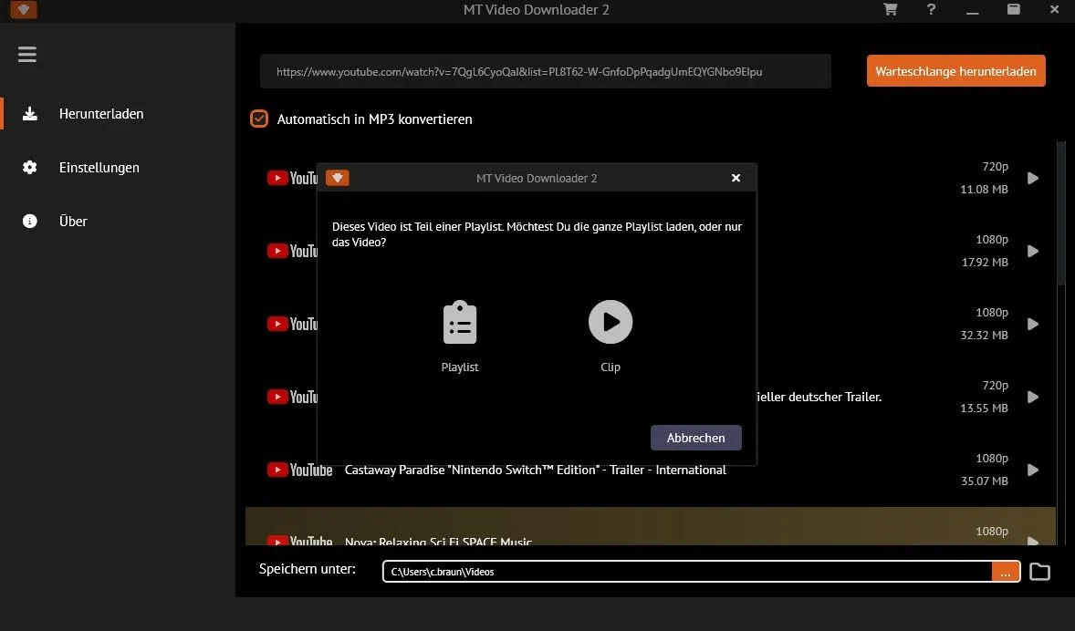
Task: Browse for folder with orange ellipsis button
Action: click(x=1005, y=572)
